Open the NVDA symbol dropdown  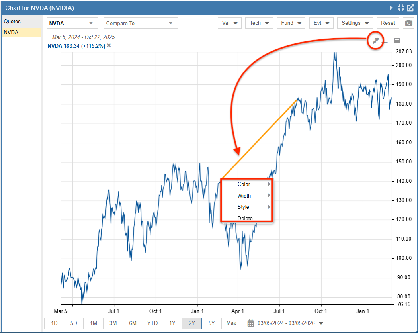click(x=72, y=23)
